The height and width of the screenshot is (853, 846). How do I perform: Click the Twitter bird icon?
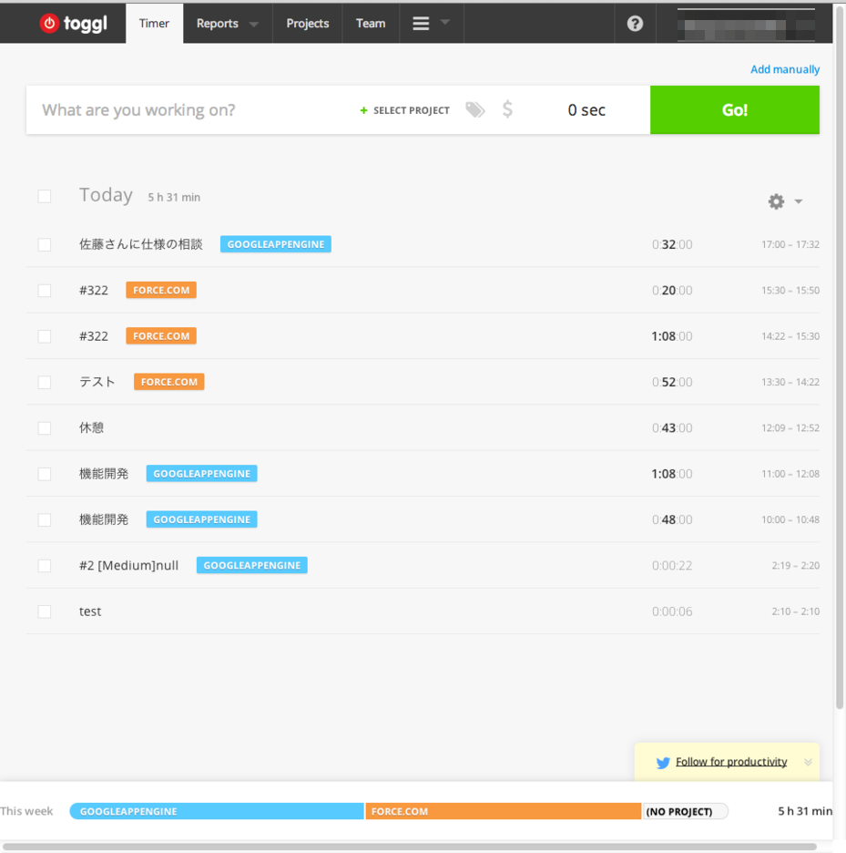pos(663,762)
